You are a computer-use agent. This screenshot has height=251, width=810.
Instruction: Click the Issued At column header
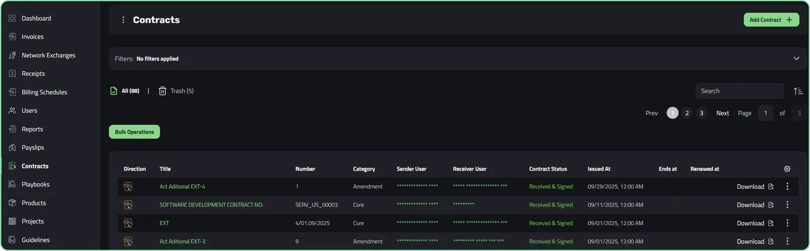[599, 169]
